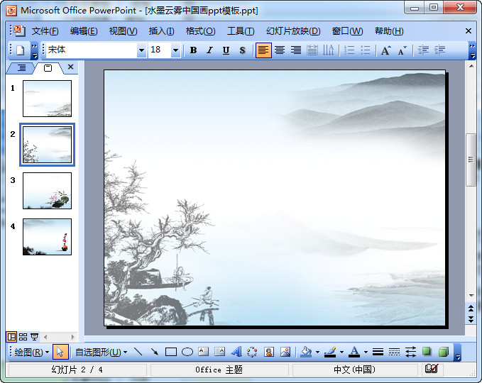Increase list indent level
The image size is (482, 383).
pyautogui.click(x=439, y=50)
